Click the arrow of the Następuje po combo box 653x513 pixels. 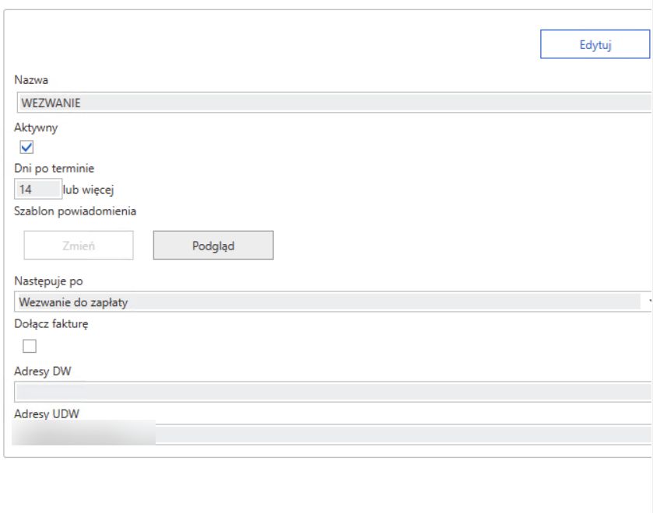(x=649, y=302)
